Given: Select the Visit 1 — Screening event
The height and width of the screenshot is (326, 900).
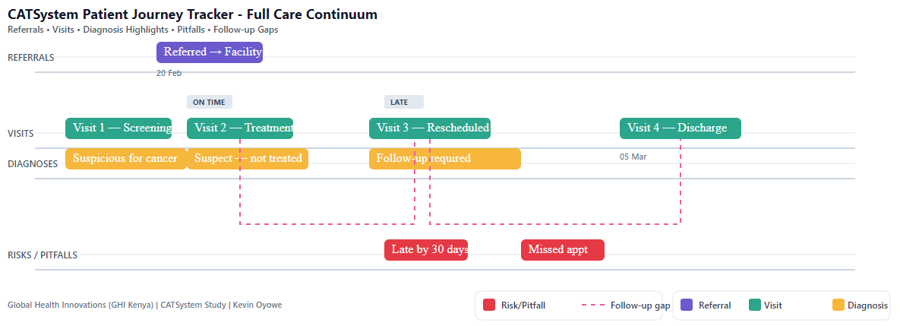Looking at the screenshot, I should pos(118,128).
